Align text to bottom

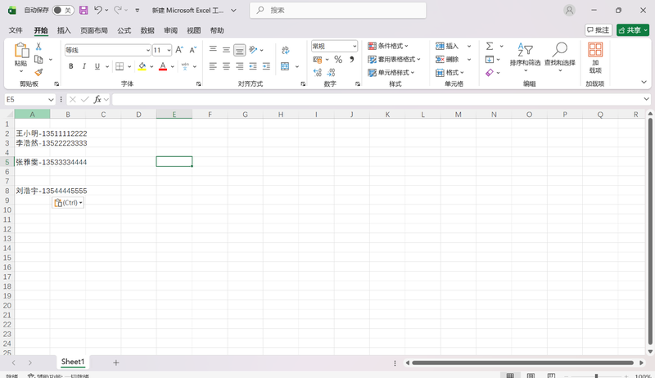pos(239,50)
